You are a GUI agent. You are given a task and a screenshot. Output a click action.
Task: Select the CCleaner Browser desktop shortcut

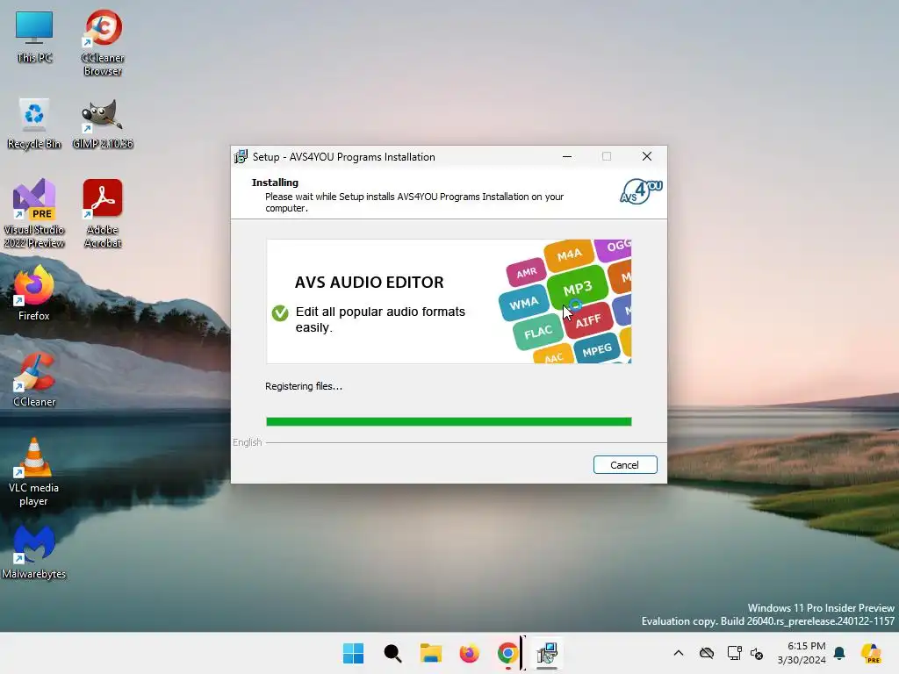coord(103,44)
